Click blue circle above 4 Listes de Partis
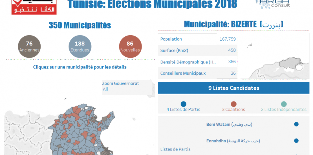 [183, 104]
